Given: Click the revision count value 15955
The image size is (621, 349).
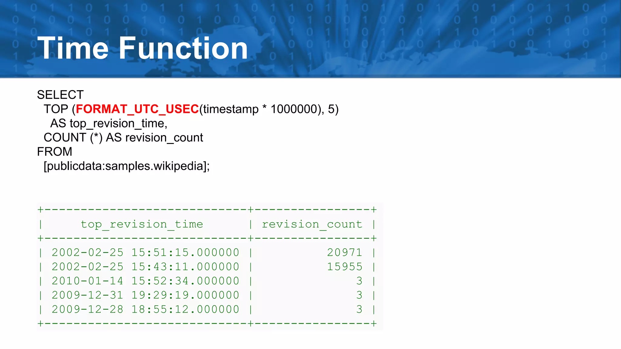Looking at the screenshot, I should [344, 267].
